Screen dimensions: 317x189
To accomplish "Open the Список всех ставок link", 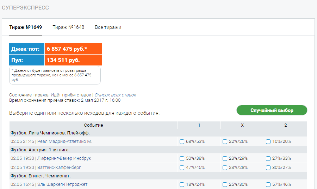I will pos(115,95).
